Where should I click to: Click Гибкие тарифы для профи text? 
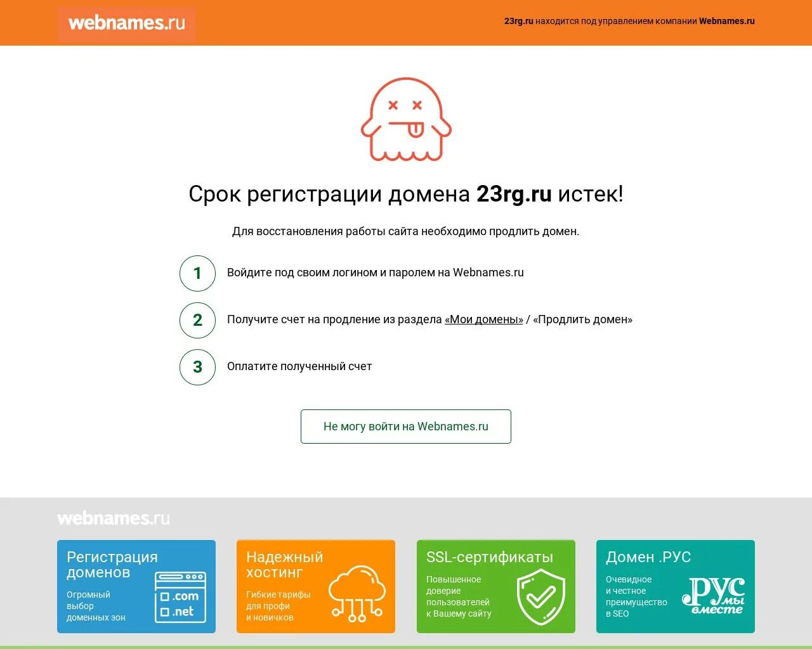pyautogui.click(x=278, y=606)
